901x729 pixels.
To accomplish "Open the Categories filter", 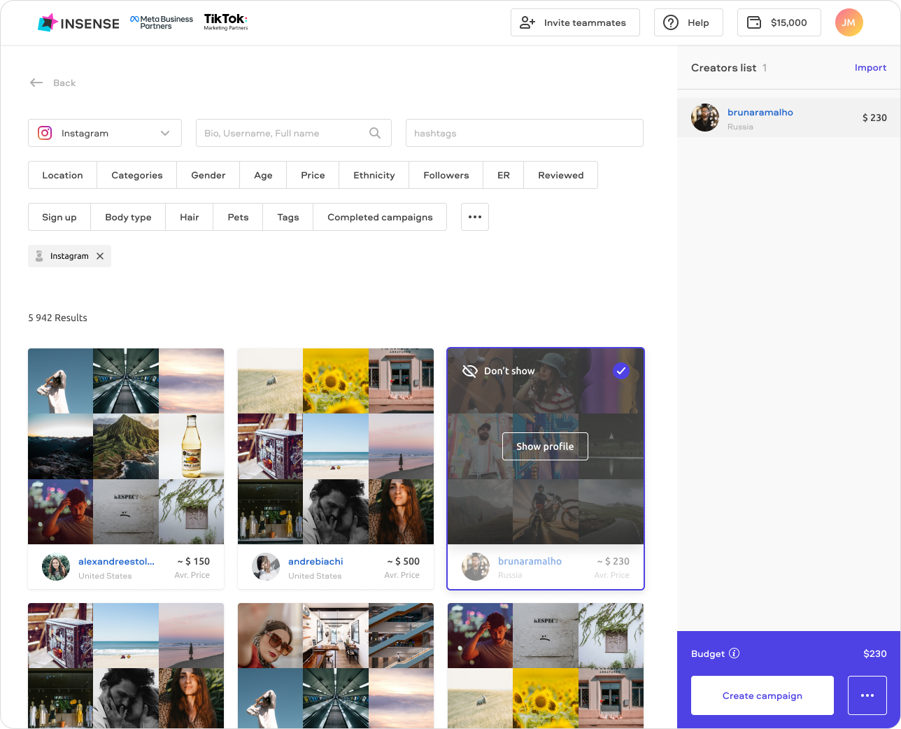I will (x=137, y=175).
